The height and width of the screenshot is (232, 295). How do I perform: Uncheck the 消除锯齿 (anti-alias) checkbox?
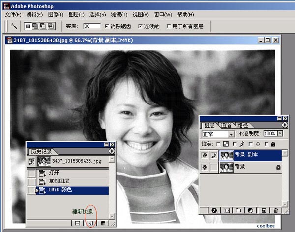coord(107,26)
